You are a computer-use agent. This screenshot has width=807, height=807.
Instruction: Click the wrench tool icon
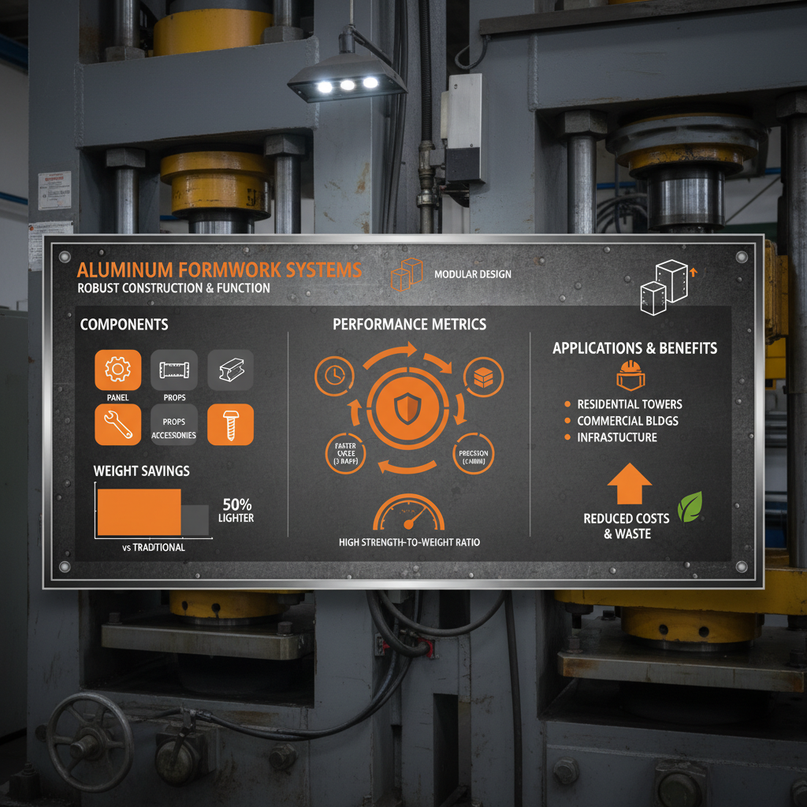tap(117, 423)
